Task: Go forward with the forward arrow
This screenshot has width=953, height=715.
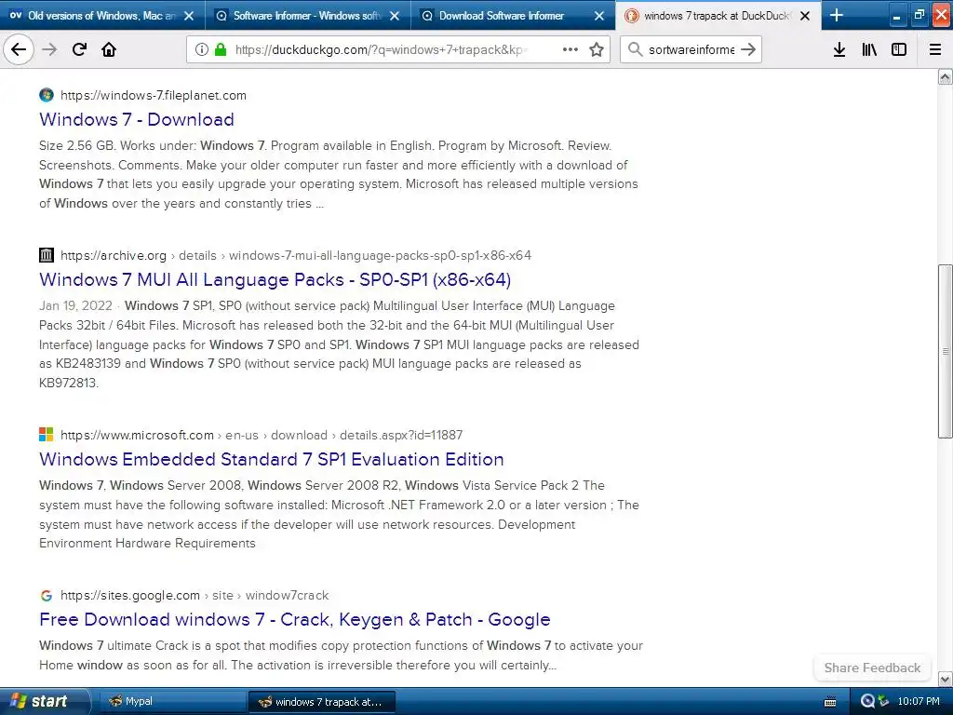Action: tap(49, 49)
